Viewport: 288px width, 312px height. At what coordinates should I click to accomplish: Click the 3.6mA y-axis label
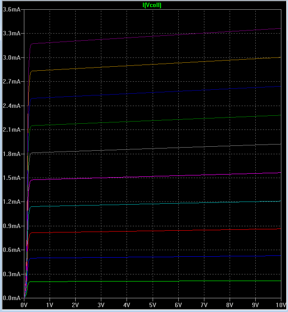point(12,9)
